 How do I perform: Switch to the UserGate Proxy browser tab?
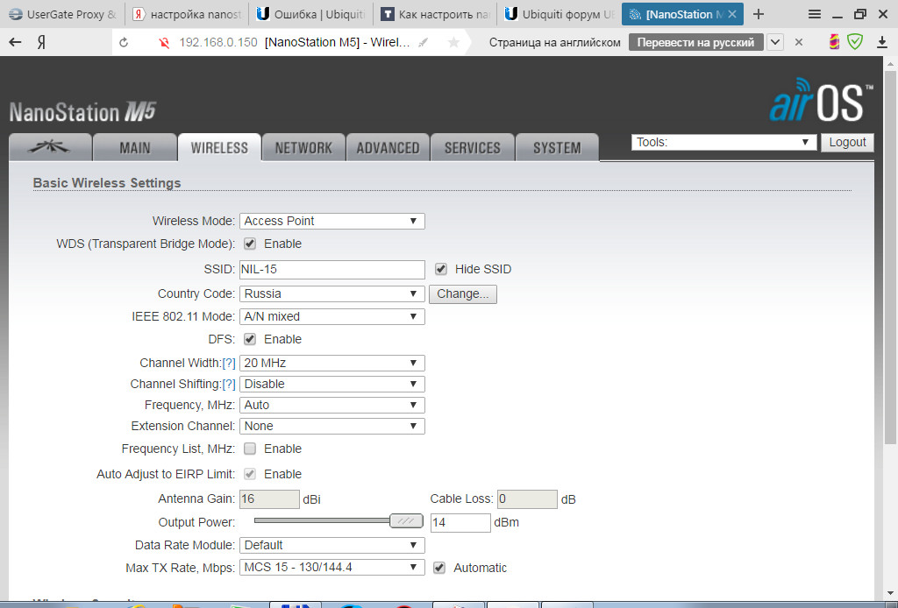[63, 14]
